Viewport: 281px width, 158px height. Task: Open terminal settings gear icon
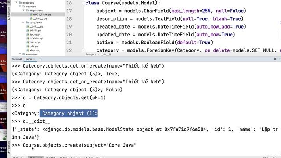pos(275,59)
